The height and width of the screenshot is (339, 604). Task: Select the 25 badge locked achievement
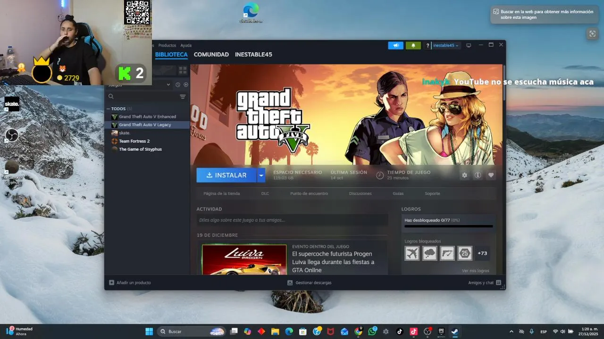pos(465,253)
